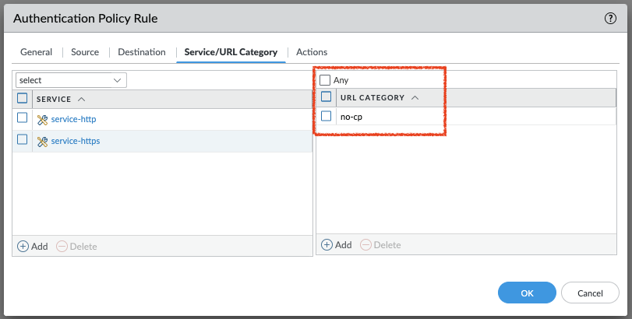The width and height of the screenshot is (632, 319).
Task: Click the Cancel button
Action: coord(590,293)
